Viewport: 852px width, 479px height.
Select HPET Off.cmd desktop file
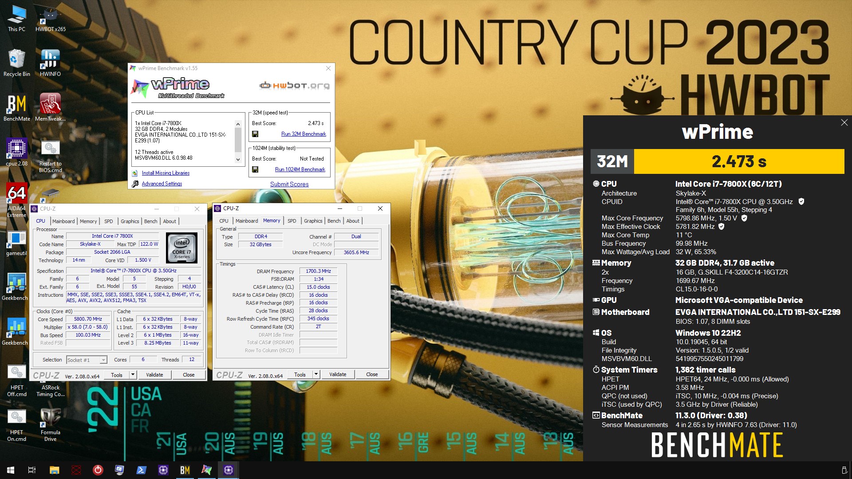click(x=16, y=381)
